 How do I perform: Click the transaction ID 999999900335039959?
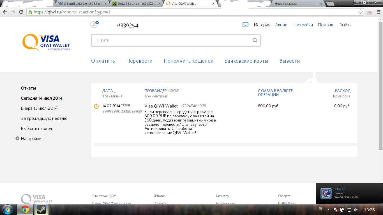[122, 111]
